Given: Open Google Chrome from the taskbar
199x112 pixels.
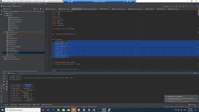Looking at the screenshot, I should click(89, 110).
